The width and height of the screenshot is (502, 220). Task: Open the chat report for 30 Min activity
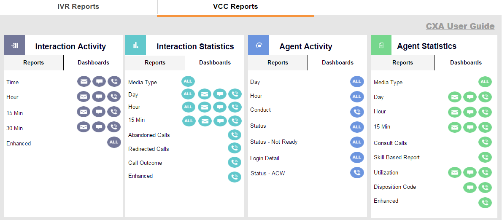point(99,127)
